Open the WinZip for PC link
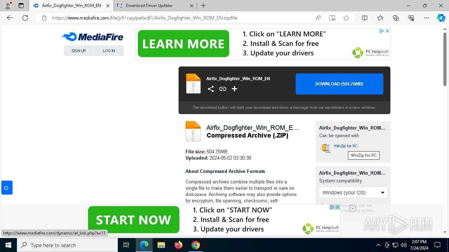This screenshot has height=252, width=449. click(346, 146)
